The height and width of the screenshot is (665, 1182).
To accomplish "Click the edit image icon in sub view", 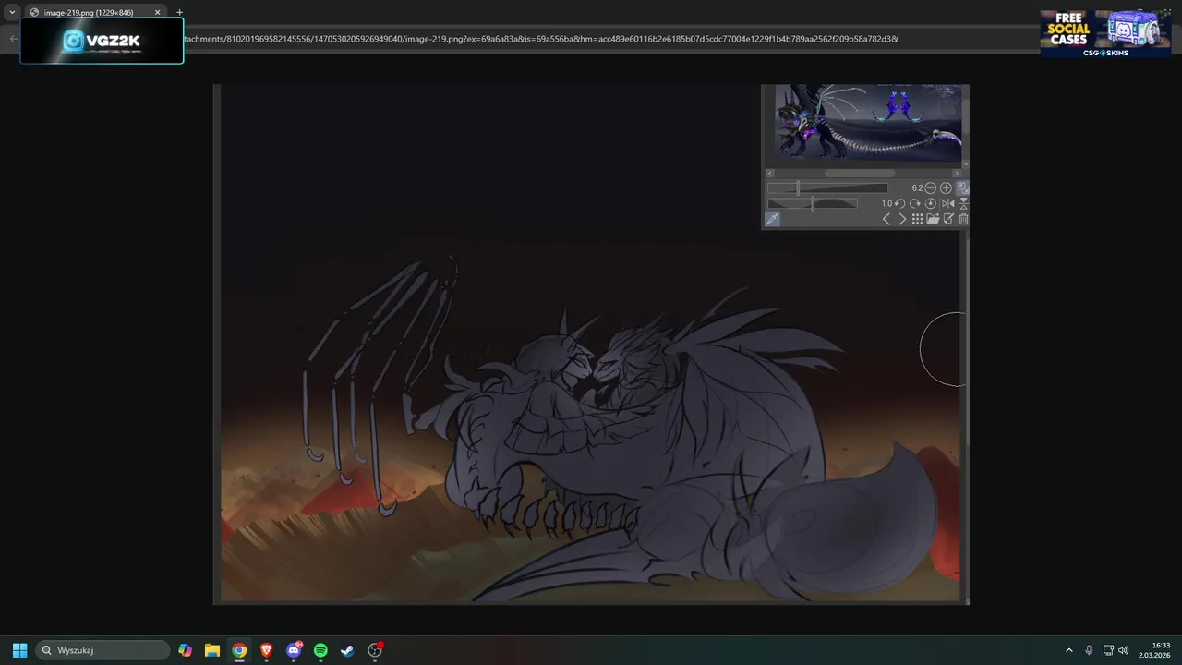I will (948, 219).
